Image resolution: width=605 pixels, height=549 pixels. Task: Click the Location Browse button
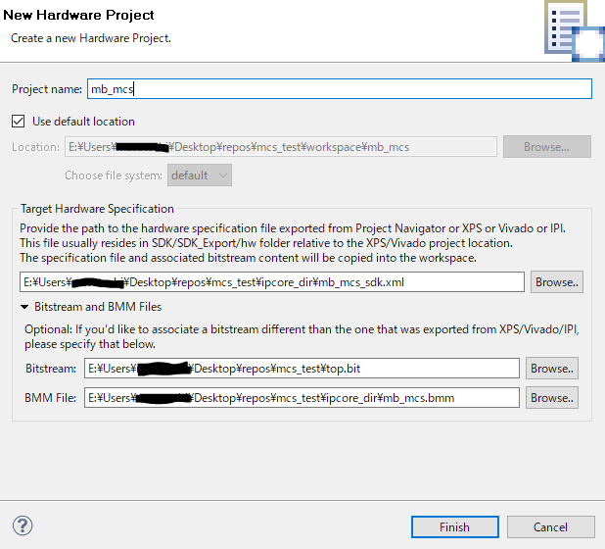point(546,147)
